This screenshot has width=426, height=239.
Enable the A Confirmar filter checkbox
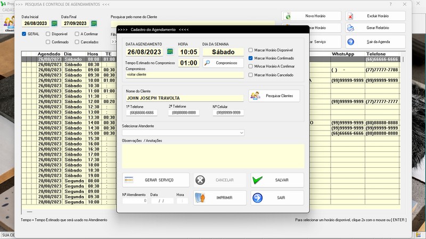(77, 34)
